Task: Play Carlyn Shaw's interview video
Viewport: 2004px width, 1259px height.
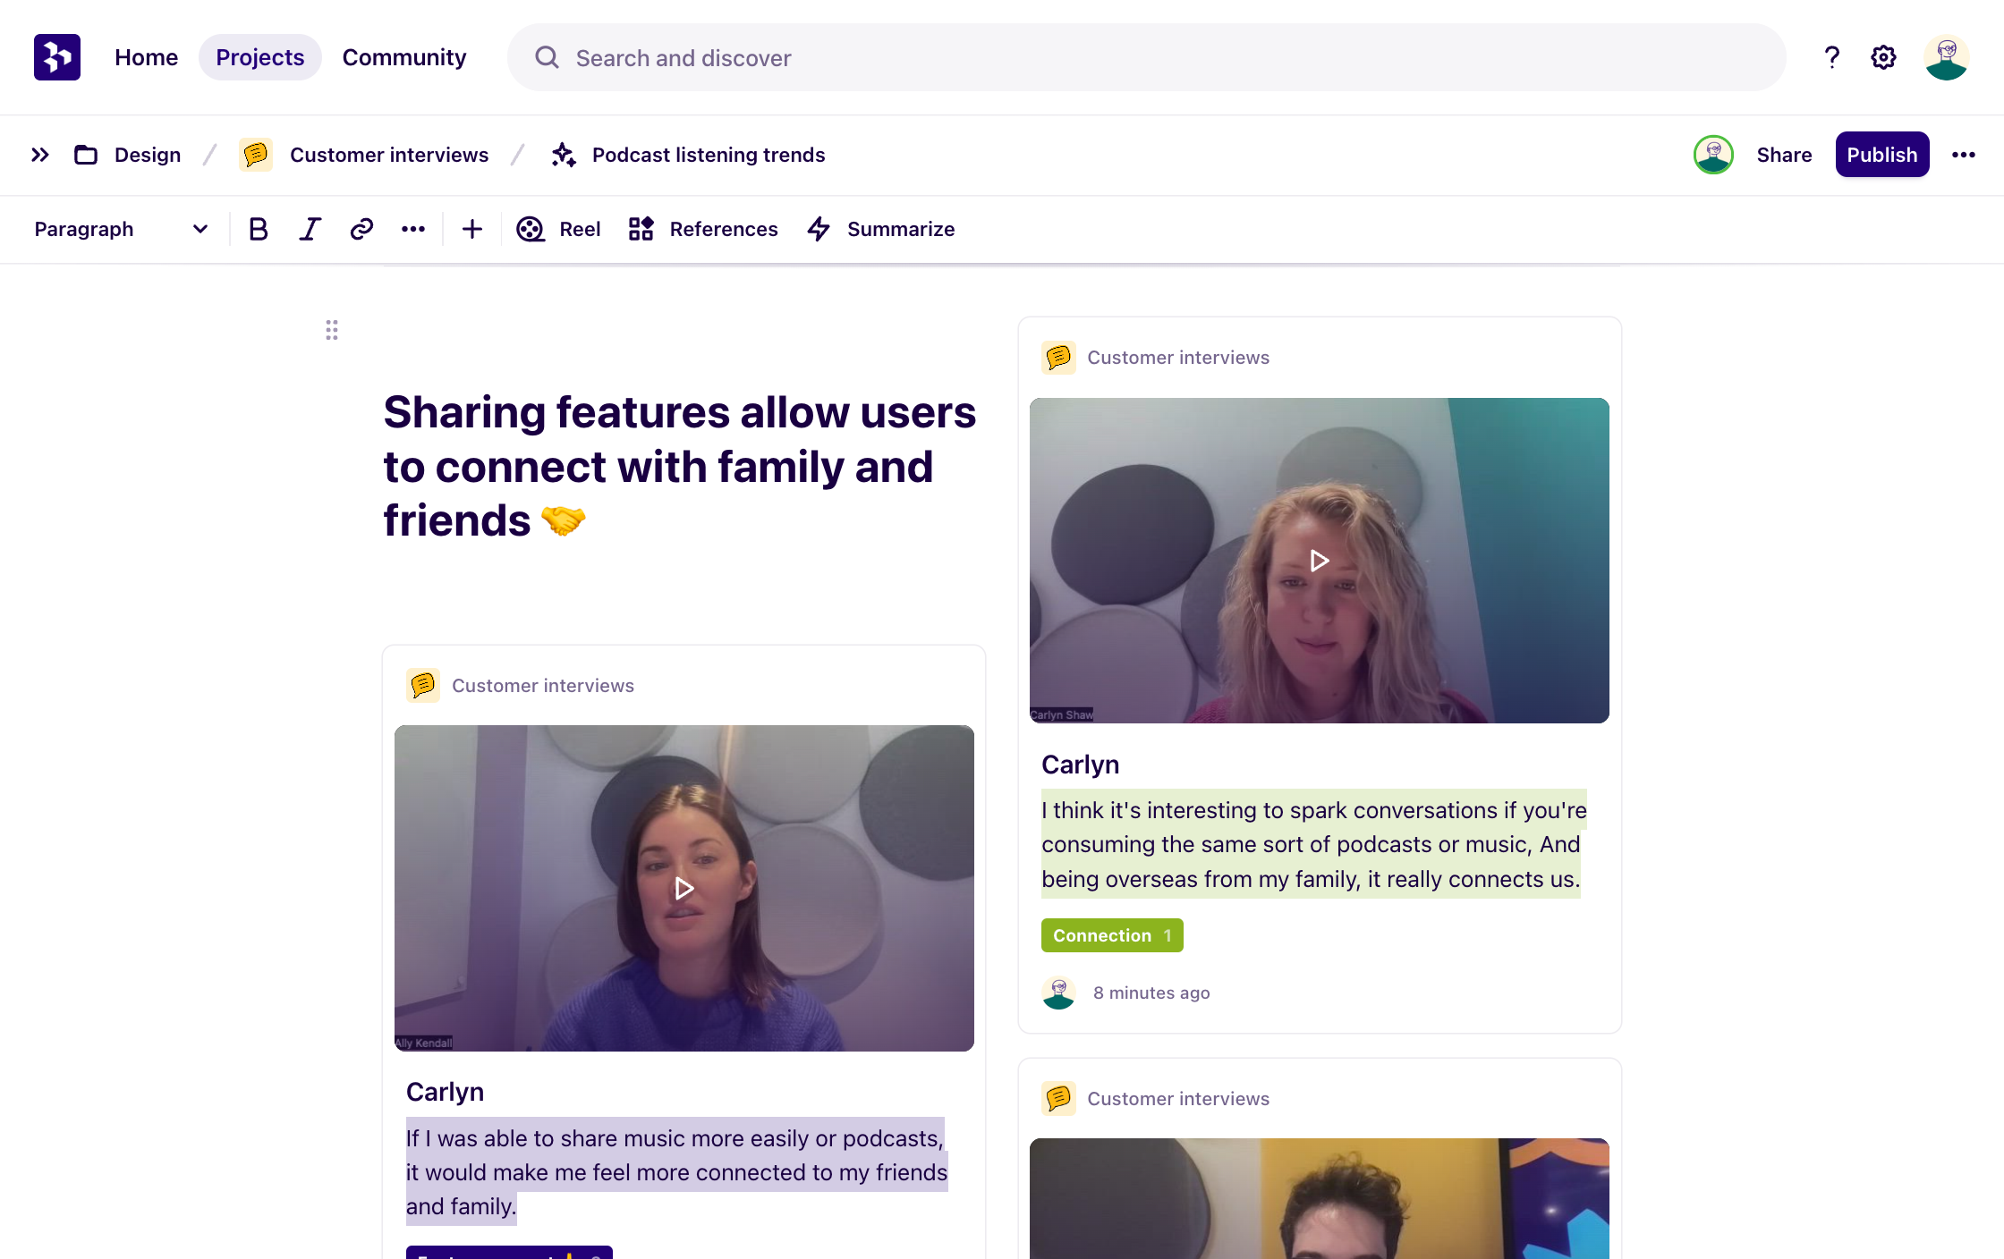Action: coord(1319,561)
